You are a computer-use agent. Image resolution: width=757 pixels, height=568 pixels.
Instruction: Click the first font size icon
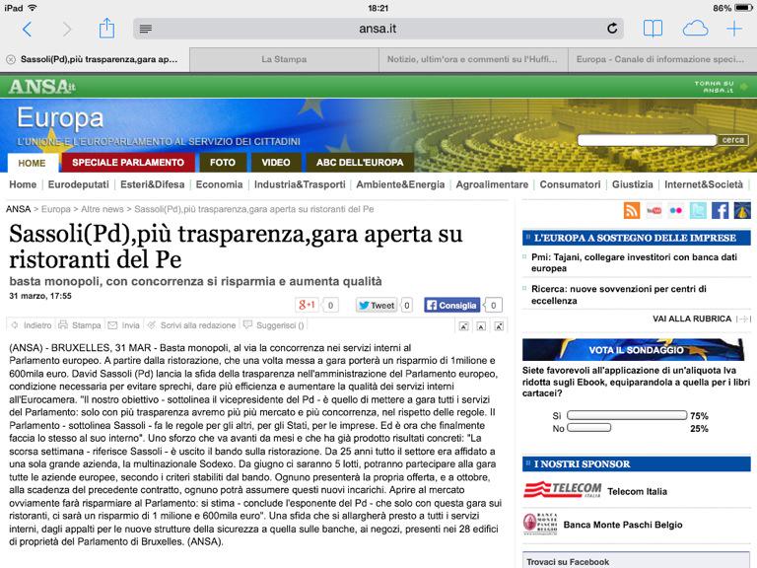pyautogui.click(x=464, y=326)
